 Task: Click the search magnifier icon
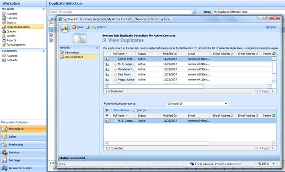tap(194, 12)
